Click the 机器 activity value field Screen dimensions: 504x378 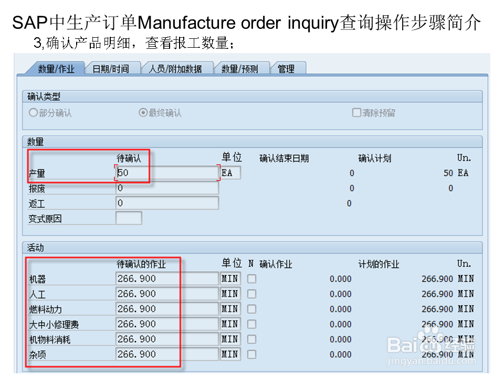(167, 278)
